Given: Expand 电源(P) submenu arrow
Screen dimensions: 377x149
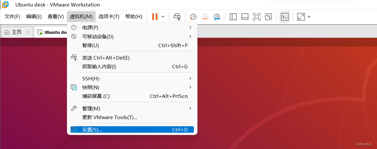Looking at the screenshot, I should [x=190, y=28].
